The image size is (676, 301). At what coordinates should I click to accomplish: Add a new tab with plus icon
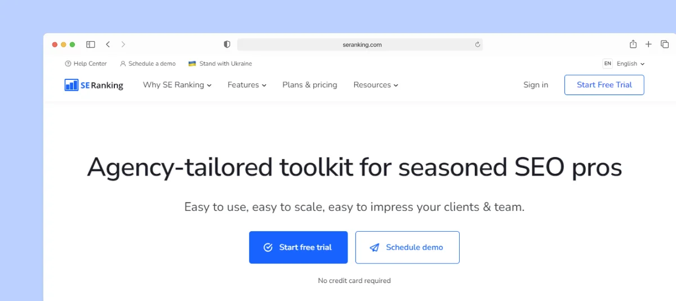pos(648,44)
